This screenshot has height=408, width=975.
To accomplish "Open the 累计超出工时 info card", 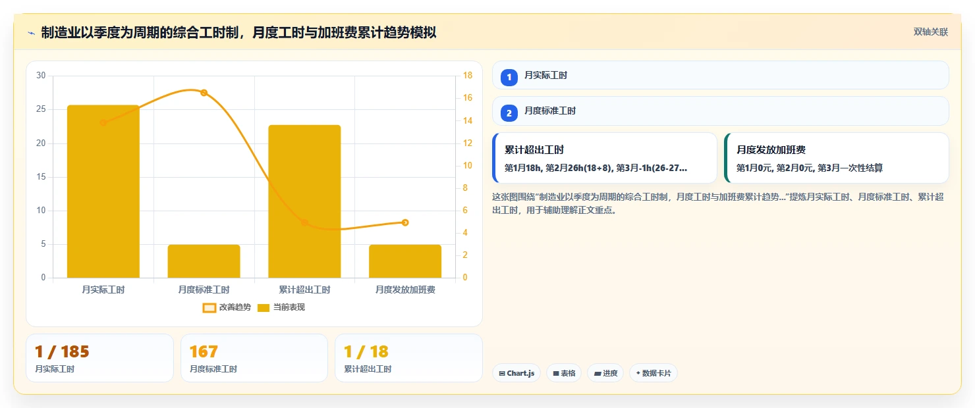I will click(605, 158).
